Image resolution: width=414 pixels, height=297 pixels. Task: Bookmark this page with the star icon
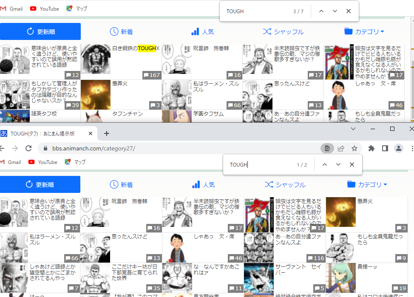354,148
